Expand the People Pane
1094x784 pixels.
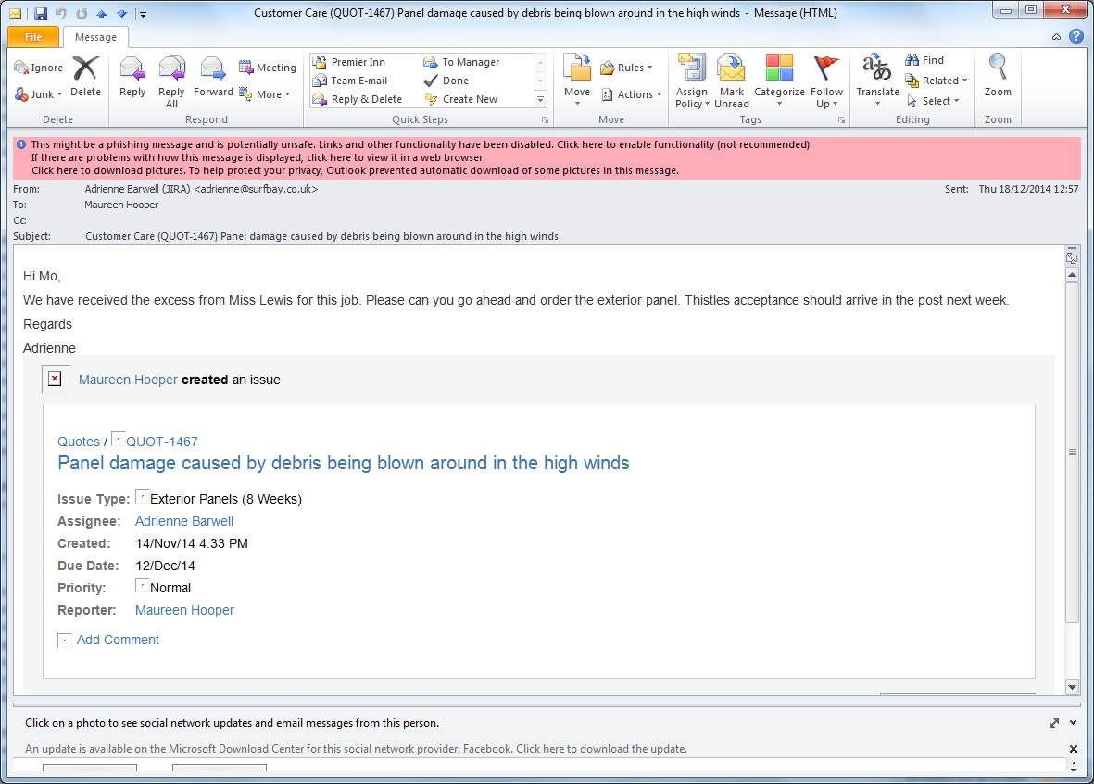1053,723
